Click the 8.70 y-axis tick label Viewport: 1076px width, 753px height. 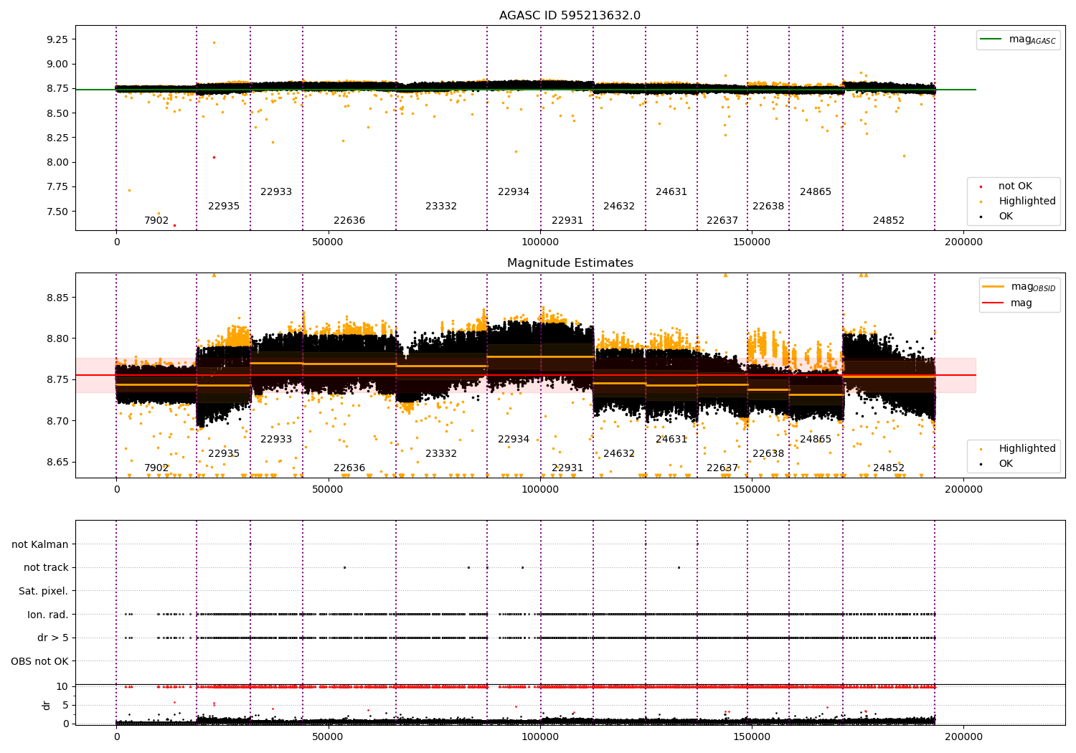pyautogui.click(x=57, y=421)
